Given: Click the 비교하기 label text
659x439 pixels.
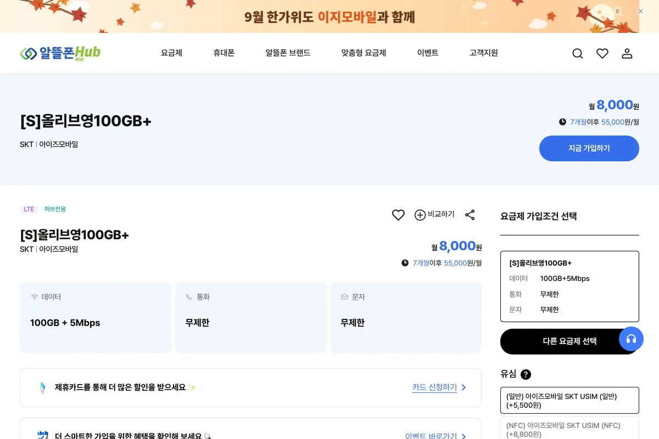Looking at the screenshot, I should coord(441,215).
